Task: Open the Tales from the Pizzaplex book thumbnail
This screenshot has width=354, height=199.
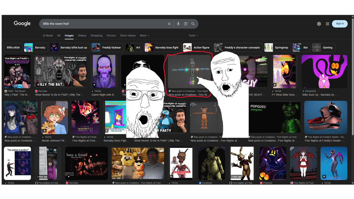Action: (17, 72)
